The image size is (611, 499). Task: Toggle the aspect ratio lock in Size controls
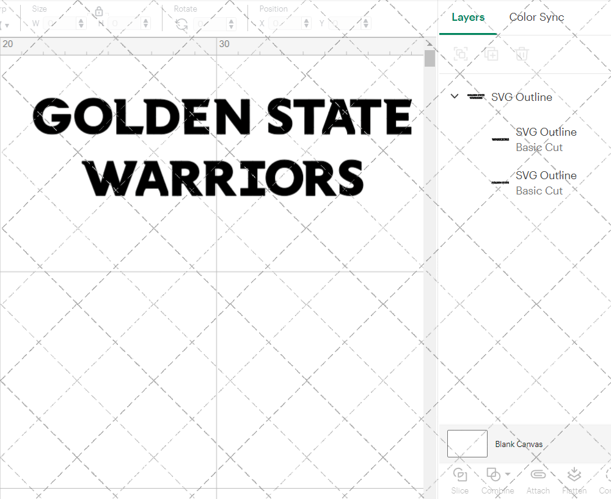[99, 12]
